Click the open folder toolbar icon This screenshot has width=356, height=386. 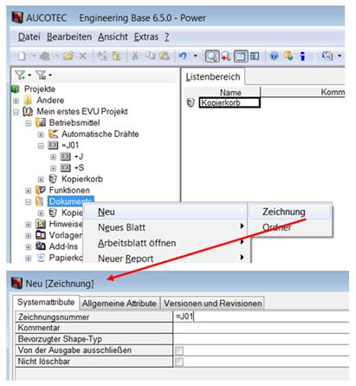point(68,56)
